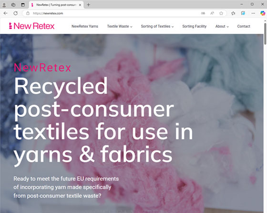
Task: Open the Favorites list toolbar icon
Action: (x=233, y=13)
